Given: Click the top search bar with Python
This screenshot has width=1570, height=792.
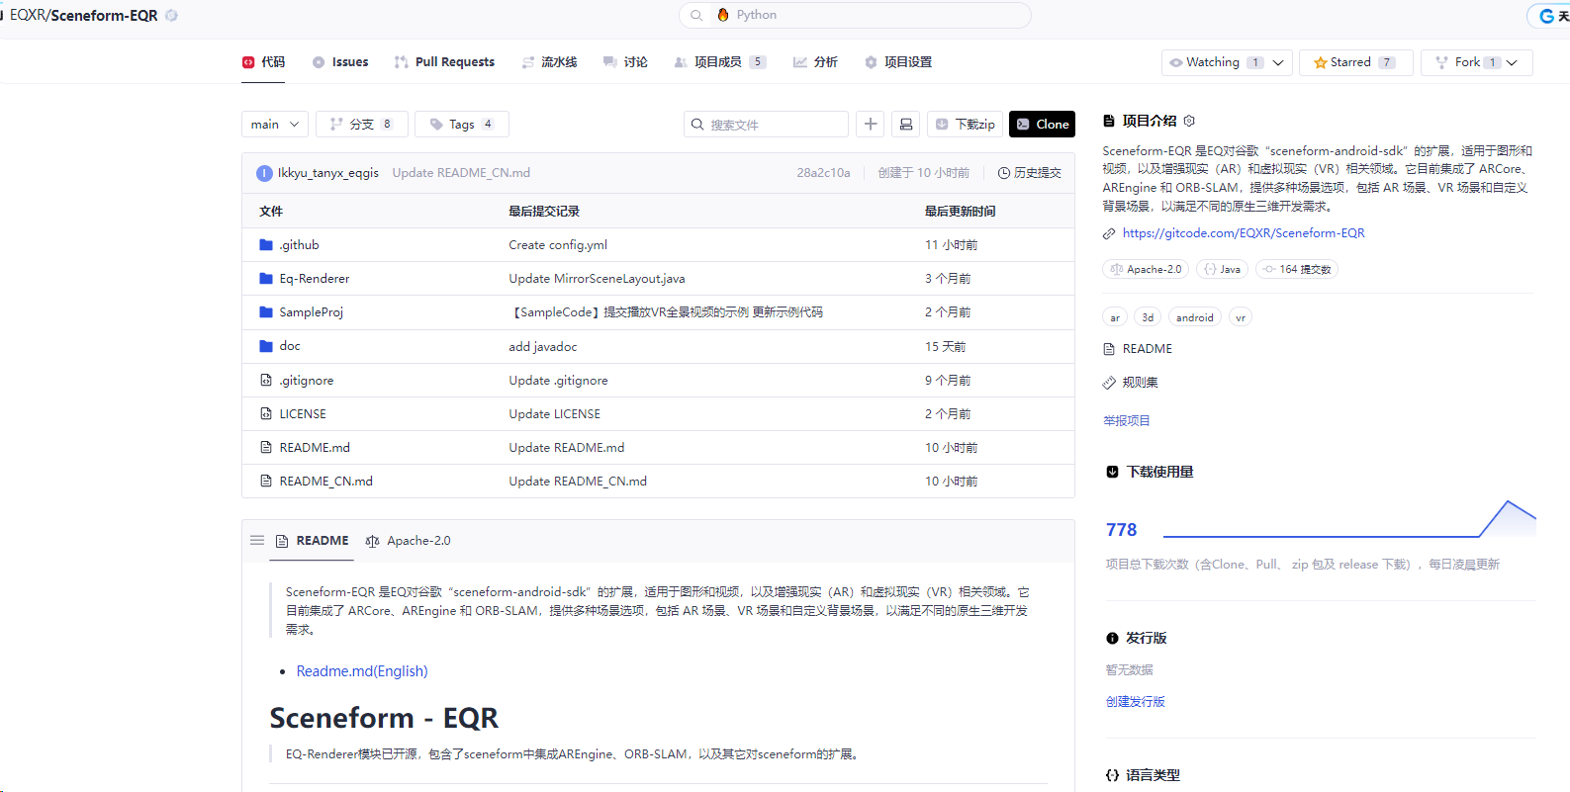Looking at the screenshot, I should pyautogui.click(x=855, y=15).
